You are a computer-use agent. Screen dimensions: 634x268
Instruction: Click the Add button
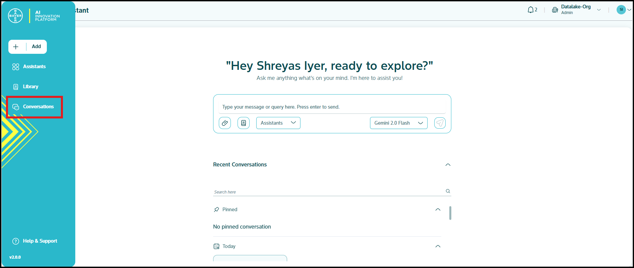(27, 47)
